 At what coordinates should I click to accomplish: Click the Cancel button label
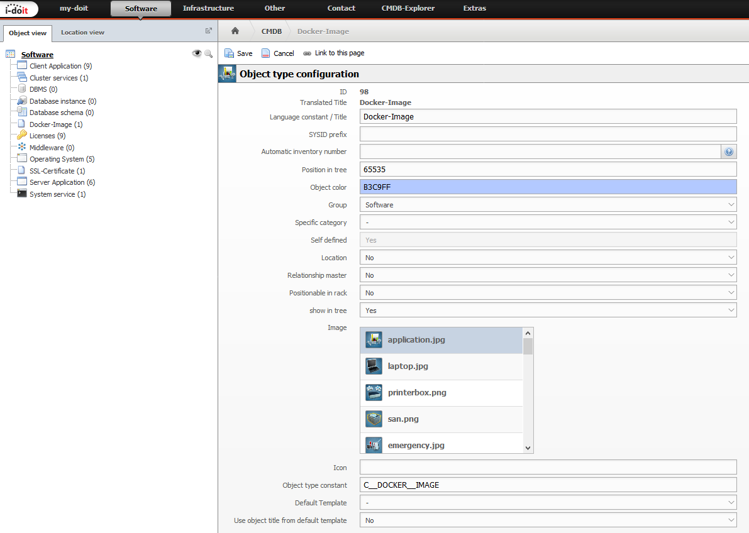[284, 53]
